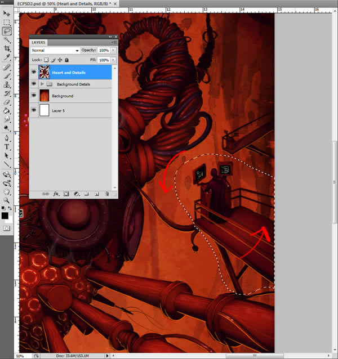Image resolution: width=338 pixels, height=359 pixels.
Task: Toggle lock transparent pixels
Action: click(46, 60)
